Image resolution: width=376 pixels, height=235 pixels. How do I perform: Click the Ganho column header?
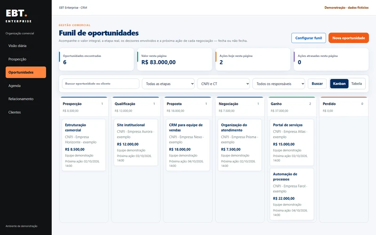pos(292,107)
